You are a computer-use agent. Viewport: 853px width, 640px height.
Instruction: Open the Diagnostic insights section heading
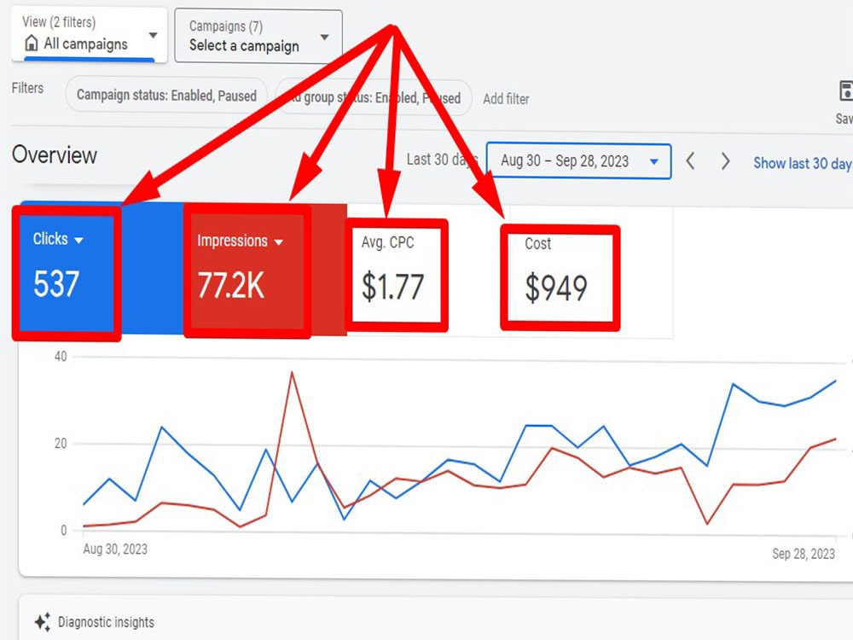coord(106,622)
